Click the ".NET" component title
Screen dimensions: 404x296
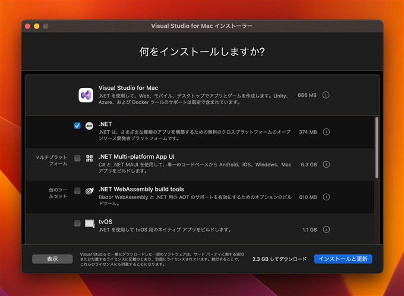(x=105, y=124)
